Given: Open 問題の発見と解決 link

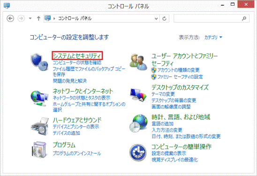Looking at the screenshot, I should pyautogui.click(x=70, y=81).
